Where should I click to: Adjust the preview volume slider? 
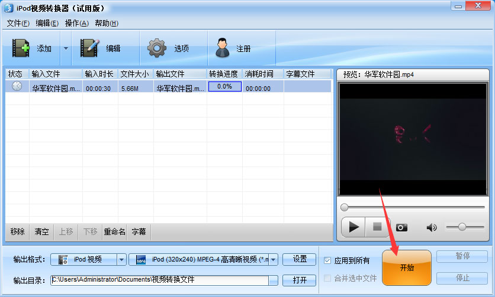coord(462,227)
